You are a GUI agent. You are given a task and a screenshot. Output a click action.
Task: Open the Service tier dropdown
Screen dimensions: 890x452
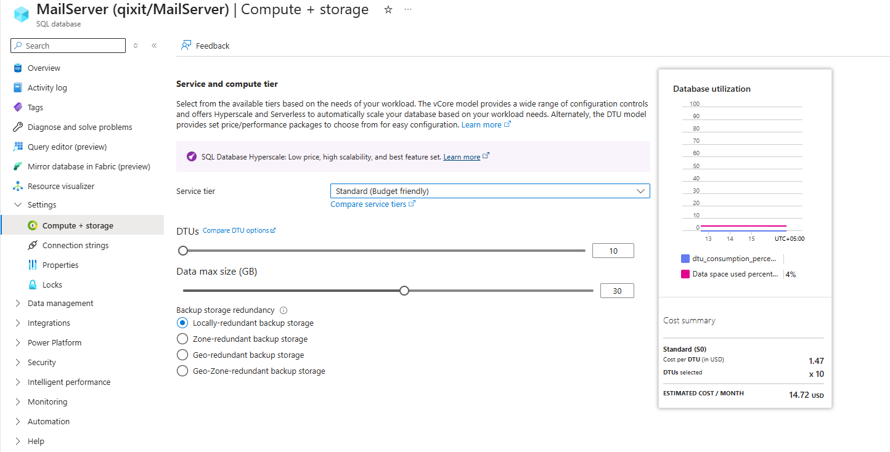tap(490, 191)
